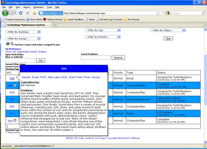Image resolution: width=207 pixels, height=149 pixels.
Task: Click the search magnifier in Google box
Action: pyautogui.click(x=203, y=13)
